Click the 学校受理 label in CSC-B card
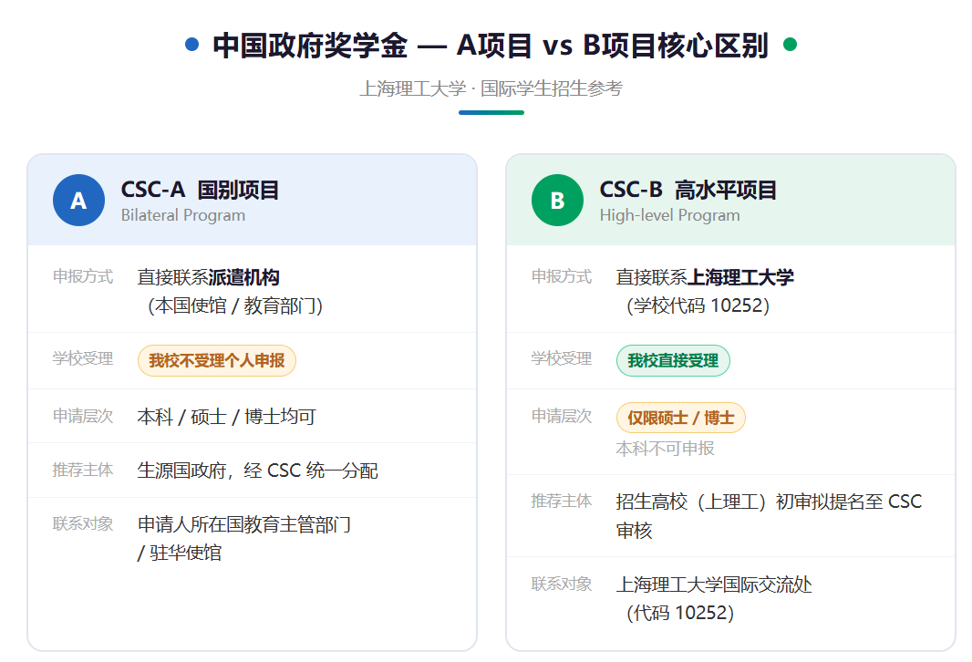This screenshot has width=972, height=662. pos(562,358)
